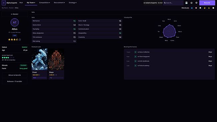
Task: Select the Onyx champion card
Action: 56,64
